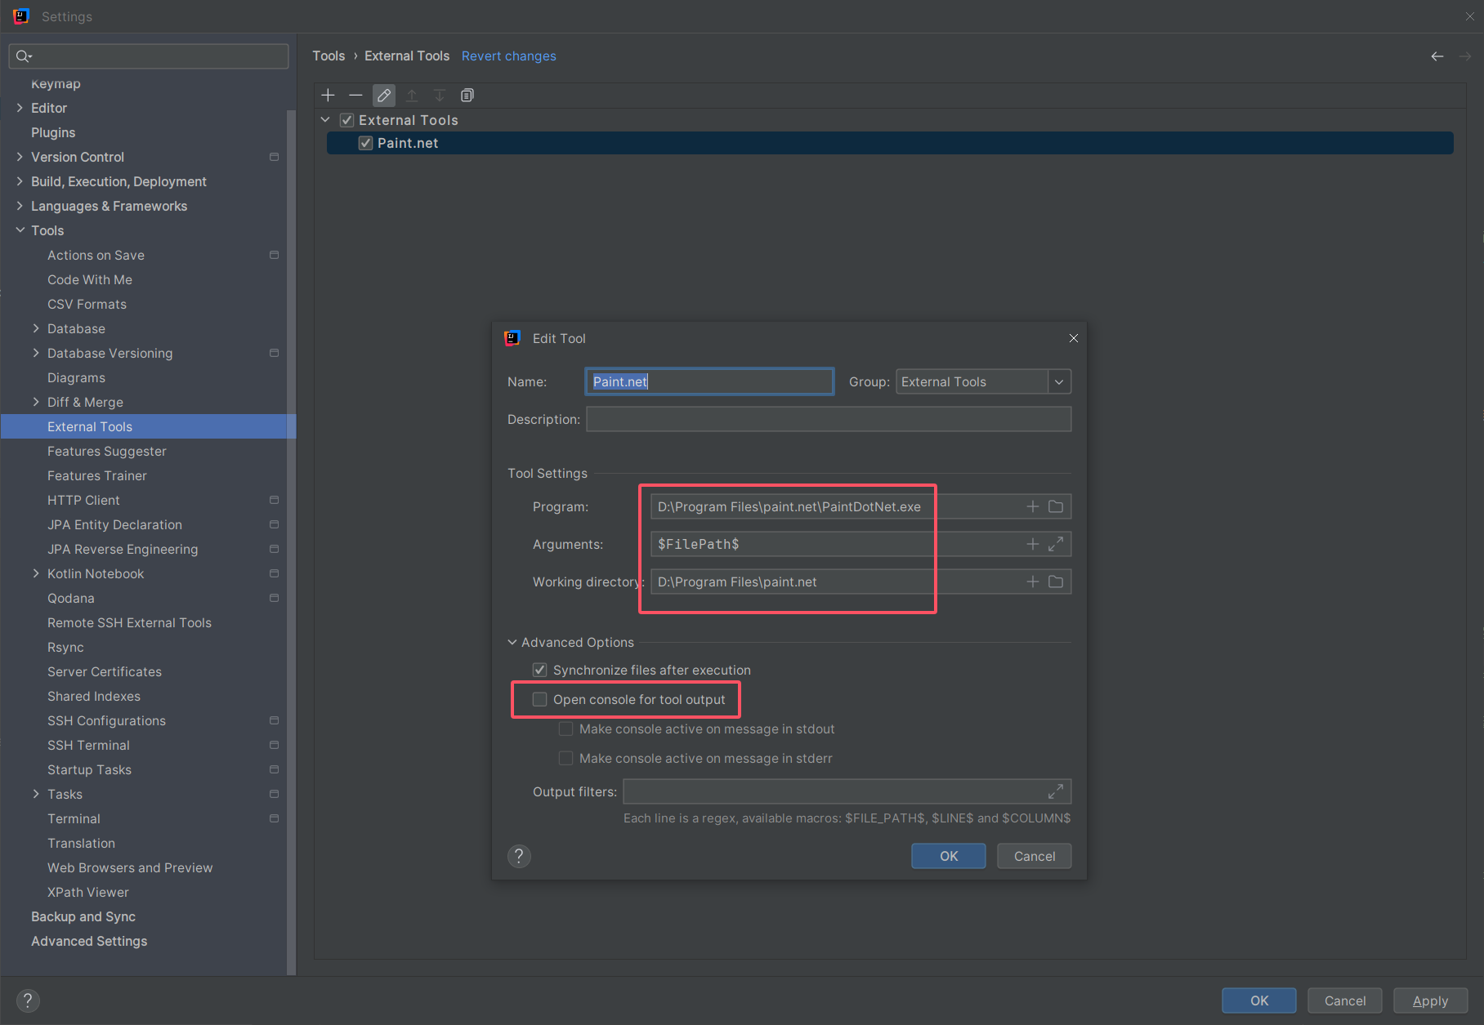Click the Edit tool pencil icon
Screen dimensions: 1484x1025
384,96
